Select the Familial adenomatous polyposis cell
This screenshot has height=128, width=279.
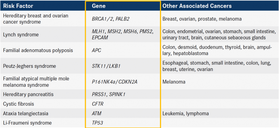click(38, 50)
